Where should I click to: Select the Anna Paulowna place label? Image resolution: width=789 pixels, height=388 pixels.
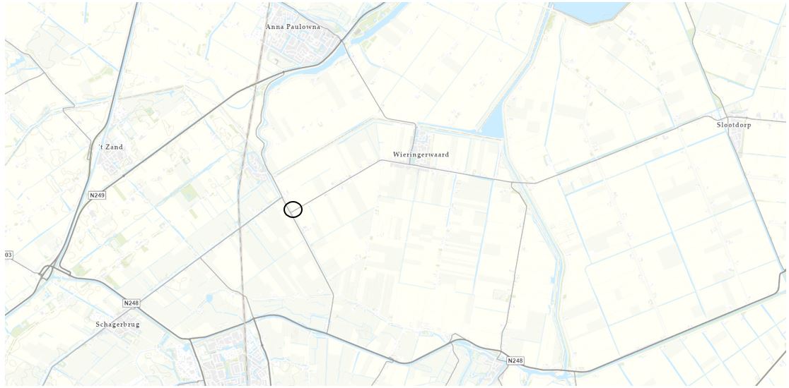pos(293,27)
